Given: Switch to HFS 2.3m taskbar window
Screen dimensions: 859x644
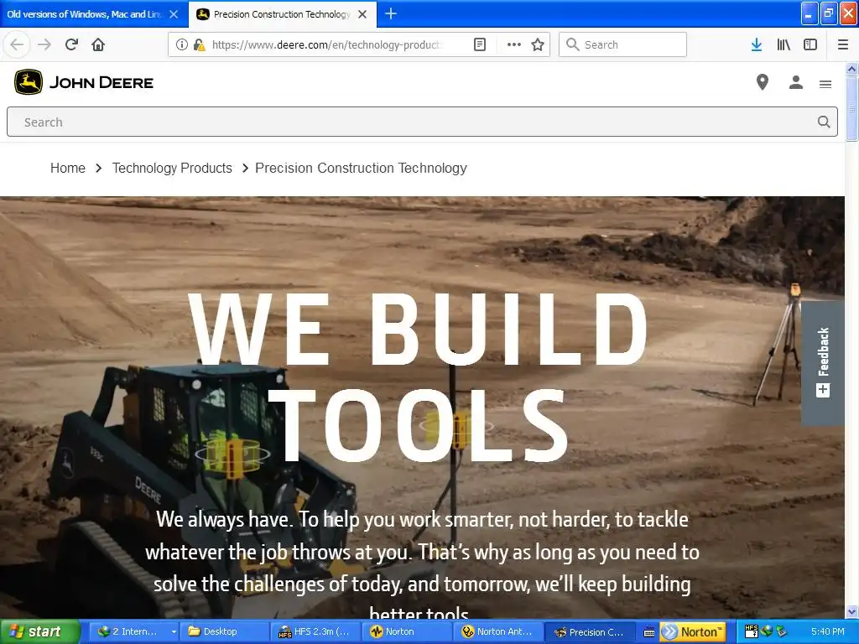Looking at the screenshot, I should tap(315, 631).
